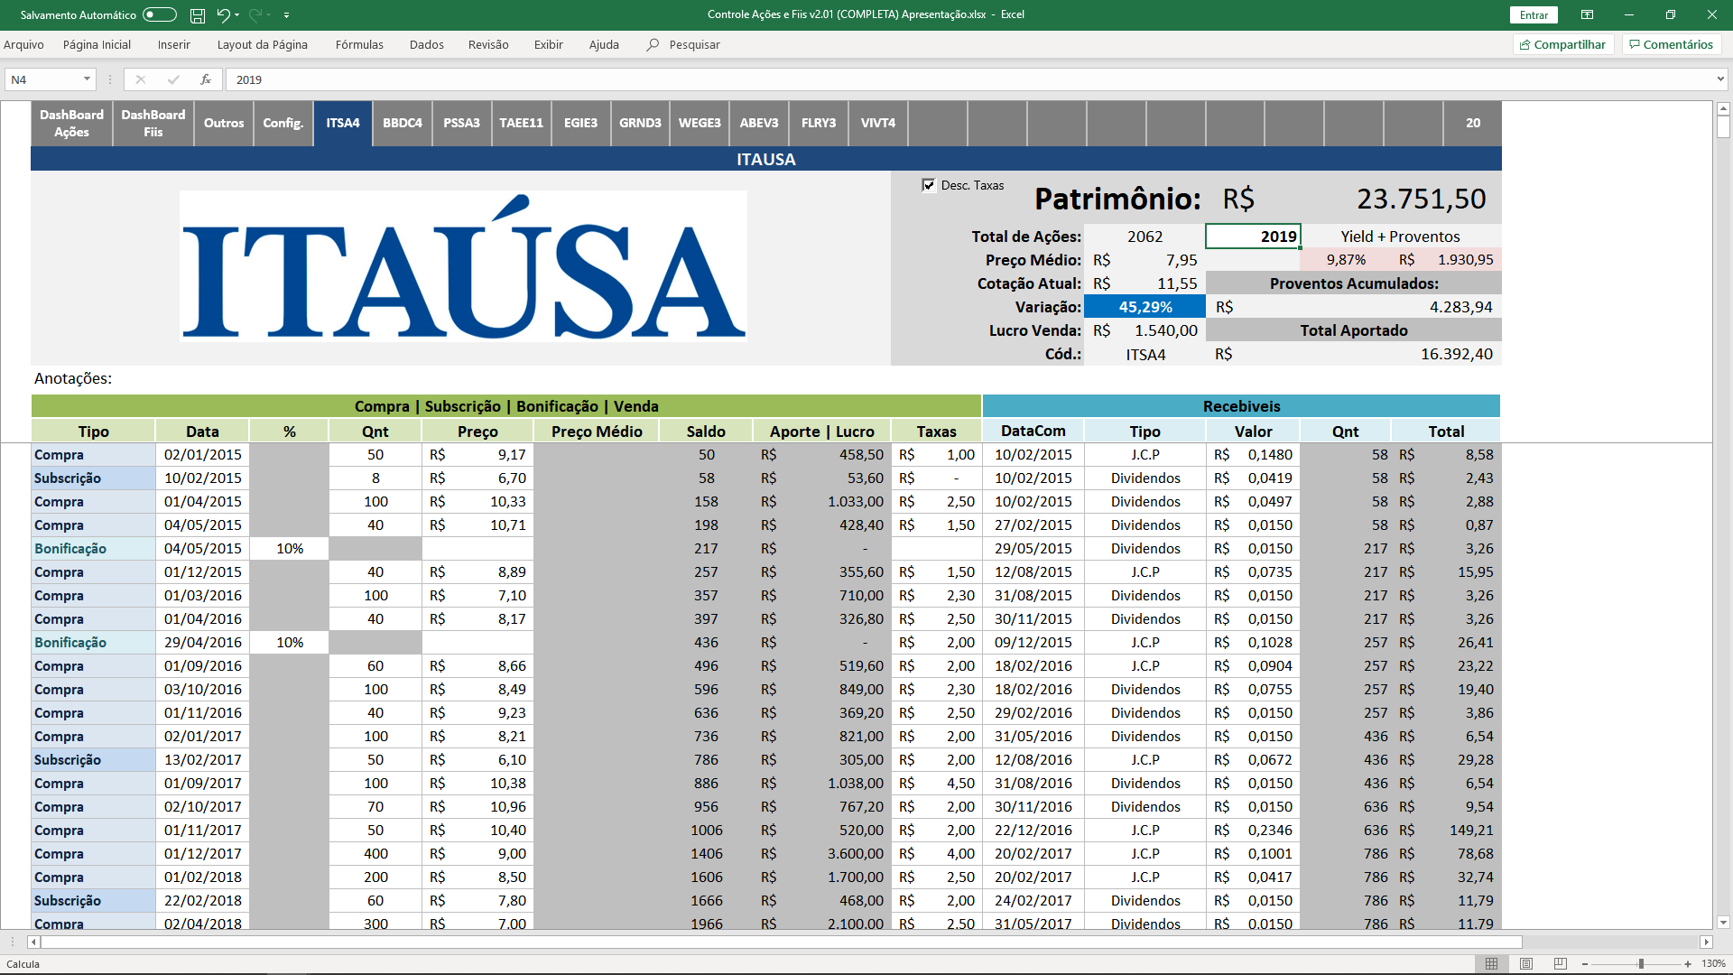Click the Compartilhar button

pyautogui.click(x=1562, y=44)
